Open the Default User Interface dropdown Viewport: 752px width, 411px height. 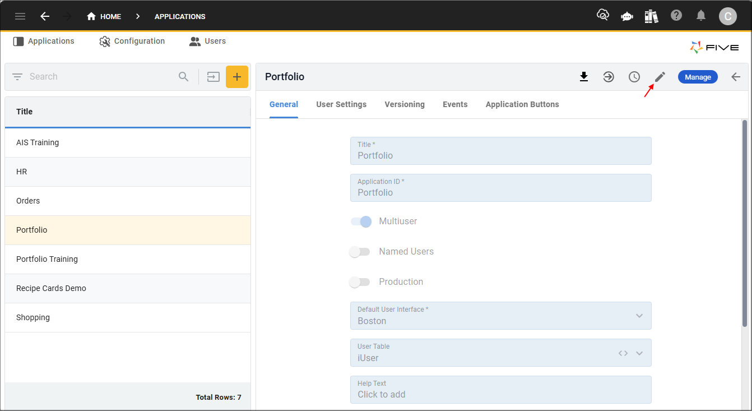[x=501, y=316]
